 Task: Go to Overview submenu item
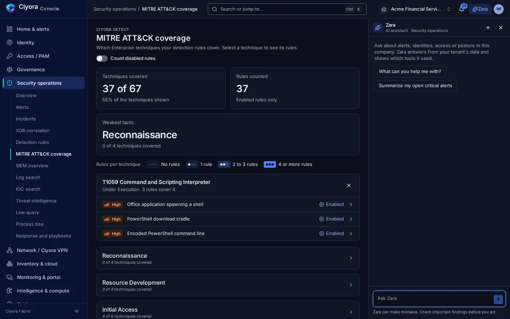(x=26, y=96)
